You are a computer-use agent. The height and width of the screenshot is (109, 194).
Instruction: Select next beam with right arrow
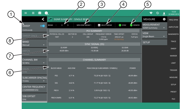(x=68, y=25)
